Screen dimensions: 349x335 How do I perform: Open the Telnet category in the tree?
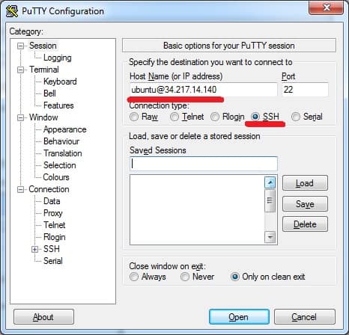55,225
